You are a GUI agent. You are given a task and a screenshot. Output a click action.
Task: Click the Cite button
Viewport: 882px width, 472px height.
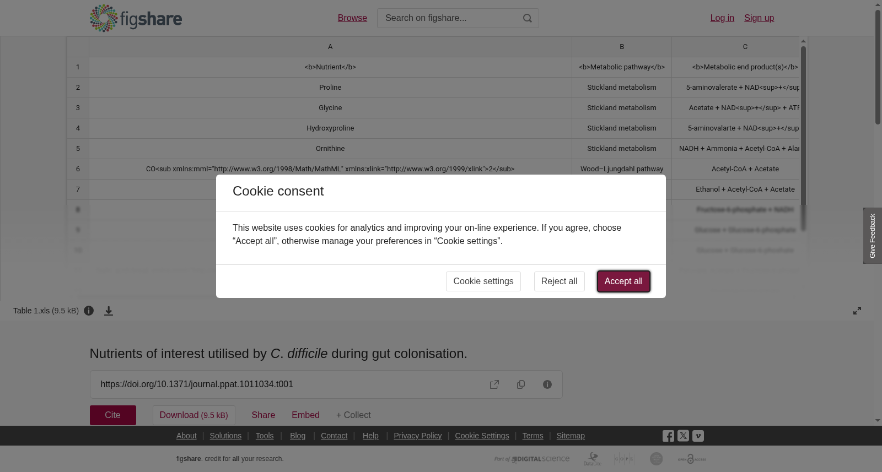[x=113, y=415]
